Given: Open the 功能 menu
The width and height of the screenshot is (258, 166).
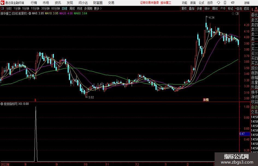Looking at the screenshot, I should coord(185,3).
